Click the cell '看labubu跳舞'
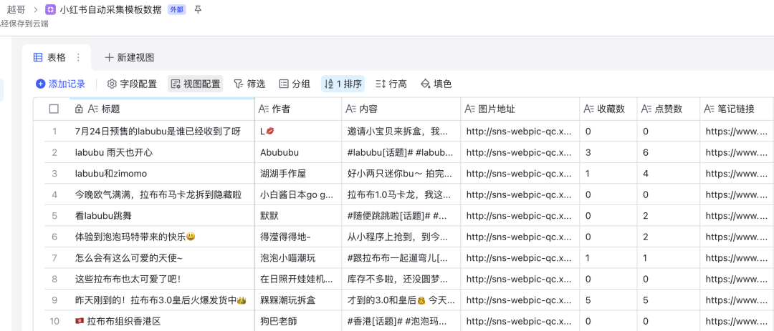The width and height of the screenshot is (774, 331). pos(161,216)
